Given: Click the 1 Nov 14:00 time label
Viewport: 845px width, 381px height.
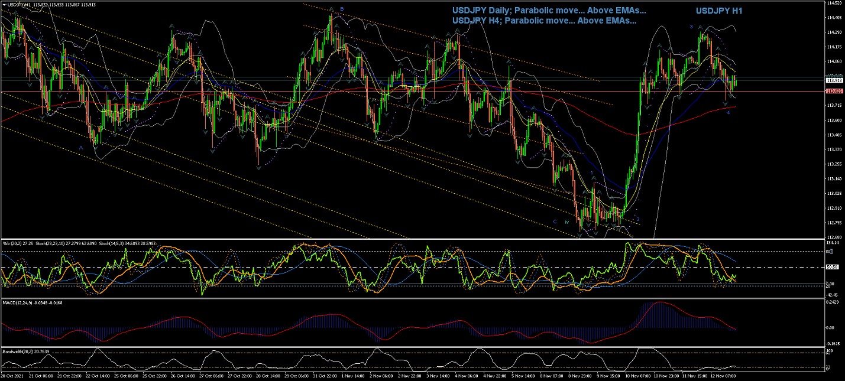Looking at the screenshot, I should coord(354,375).
